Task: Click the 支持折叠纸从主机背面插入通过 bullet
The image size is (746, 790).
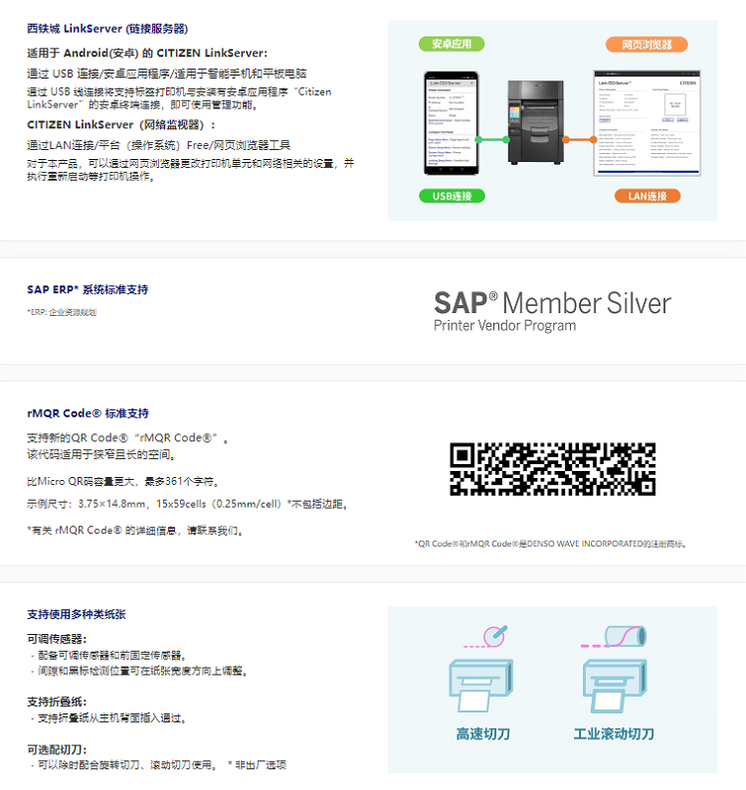Action: pyautogui.click(x=108, y=718)
